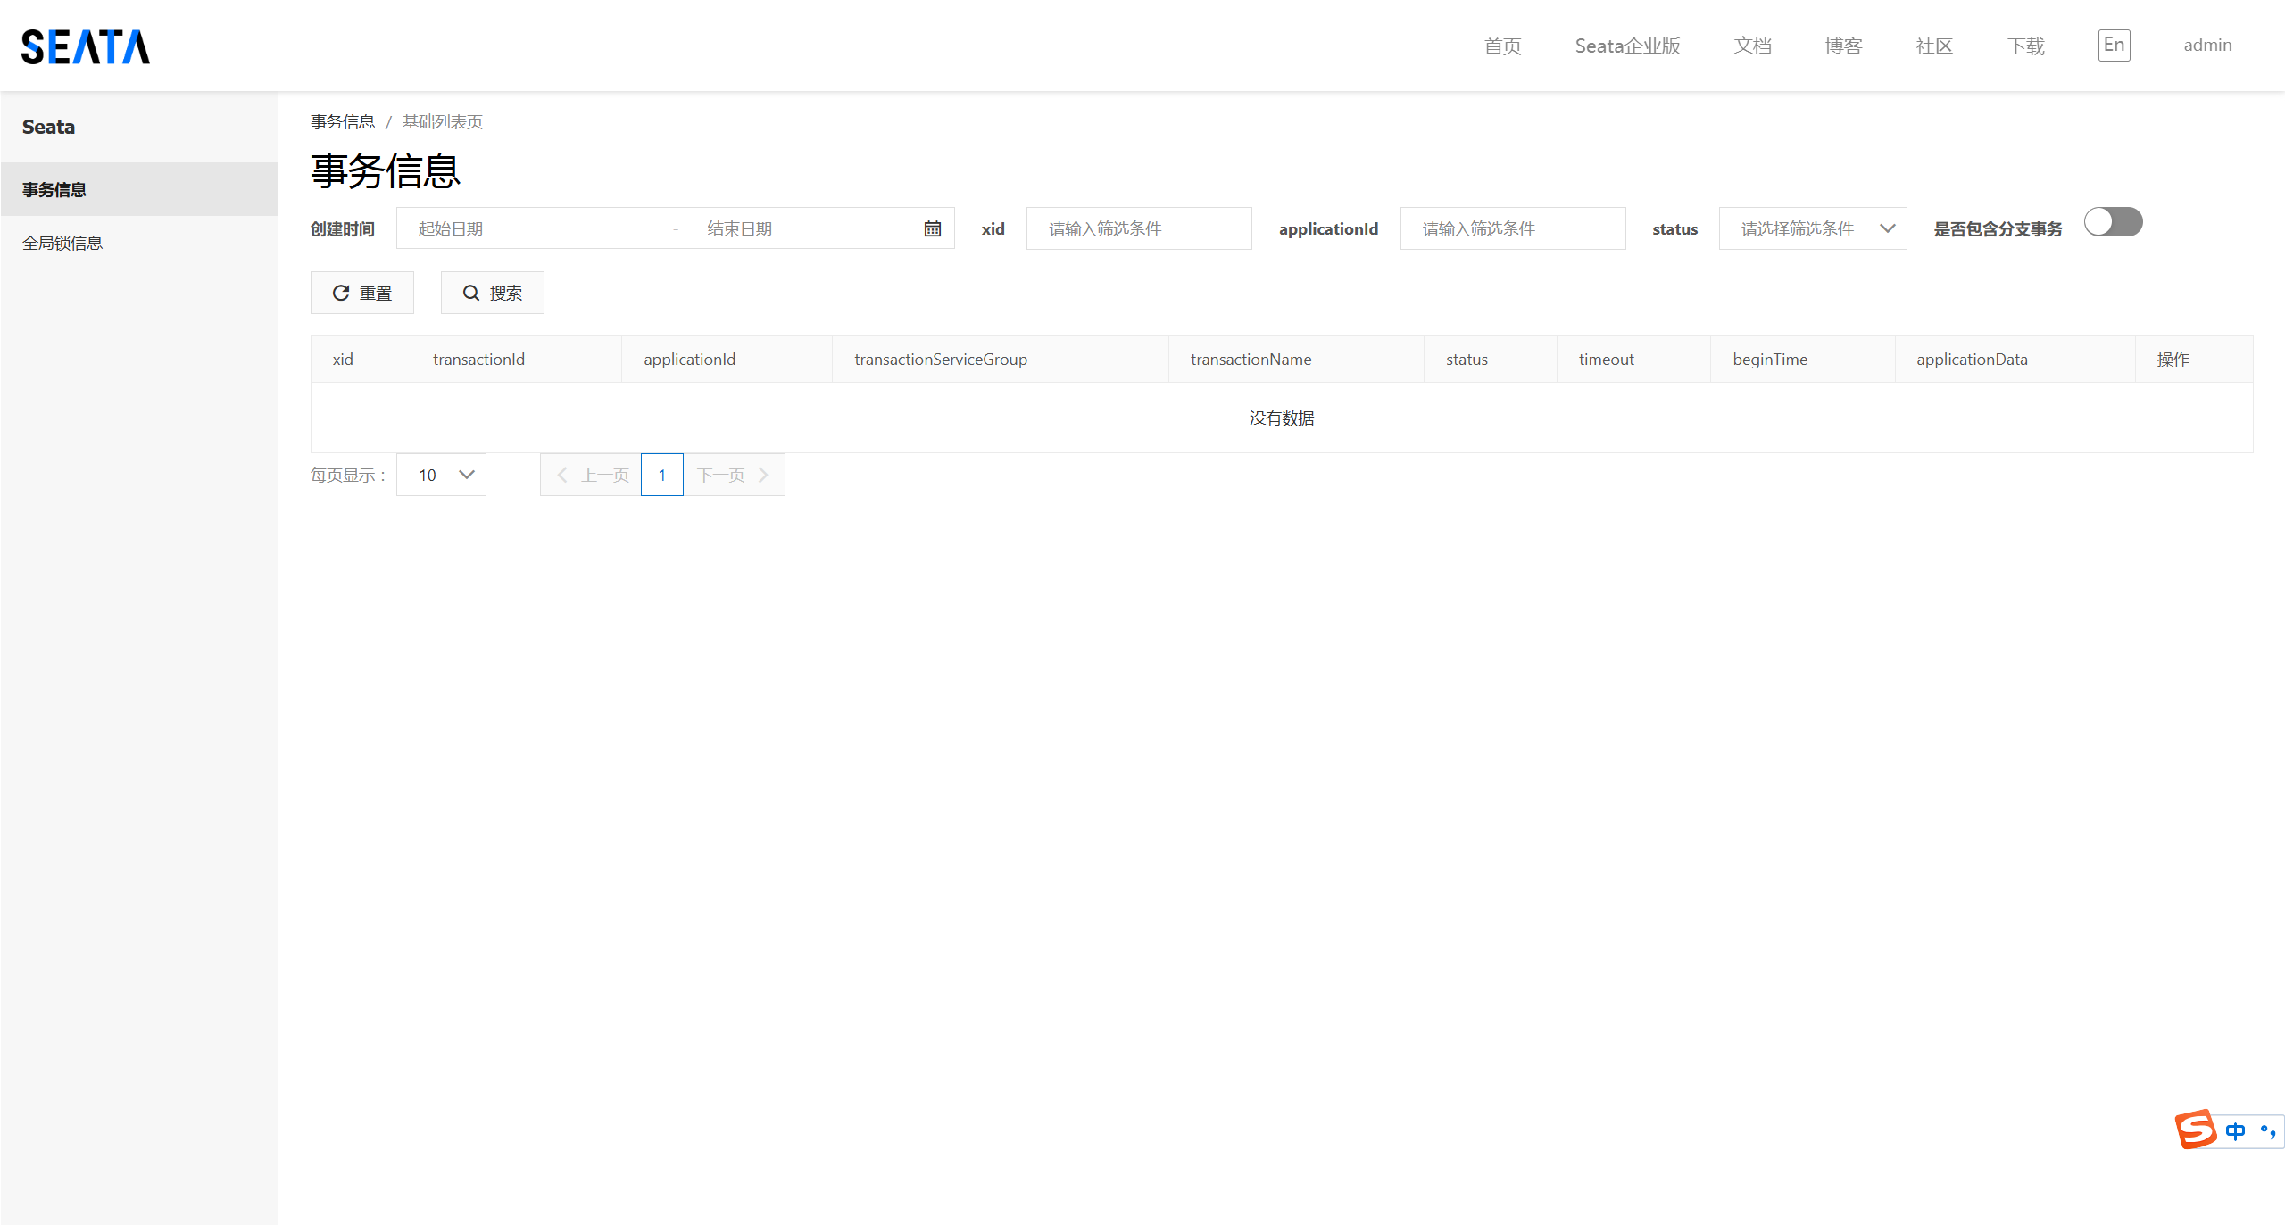This screenshot has height=1225, width=2285.
Task: Toggle the include branch transactions switch
Action: coord(2113,222)
